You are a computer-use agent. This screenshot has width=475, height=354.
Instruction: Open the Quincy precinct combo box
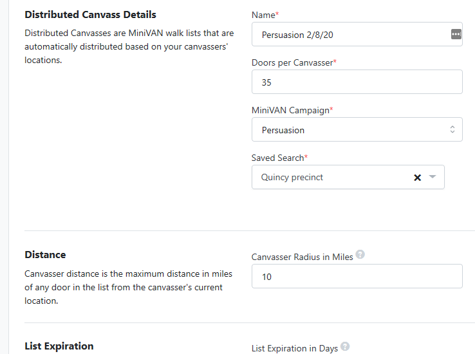[x=348, y=177]
